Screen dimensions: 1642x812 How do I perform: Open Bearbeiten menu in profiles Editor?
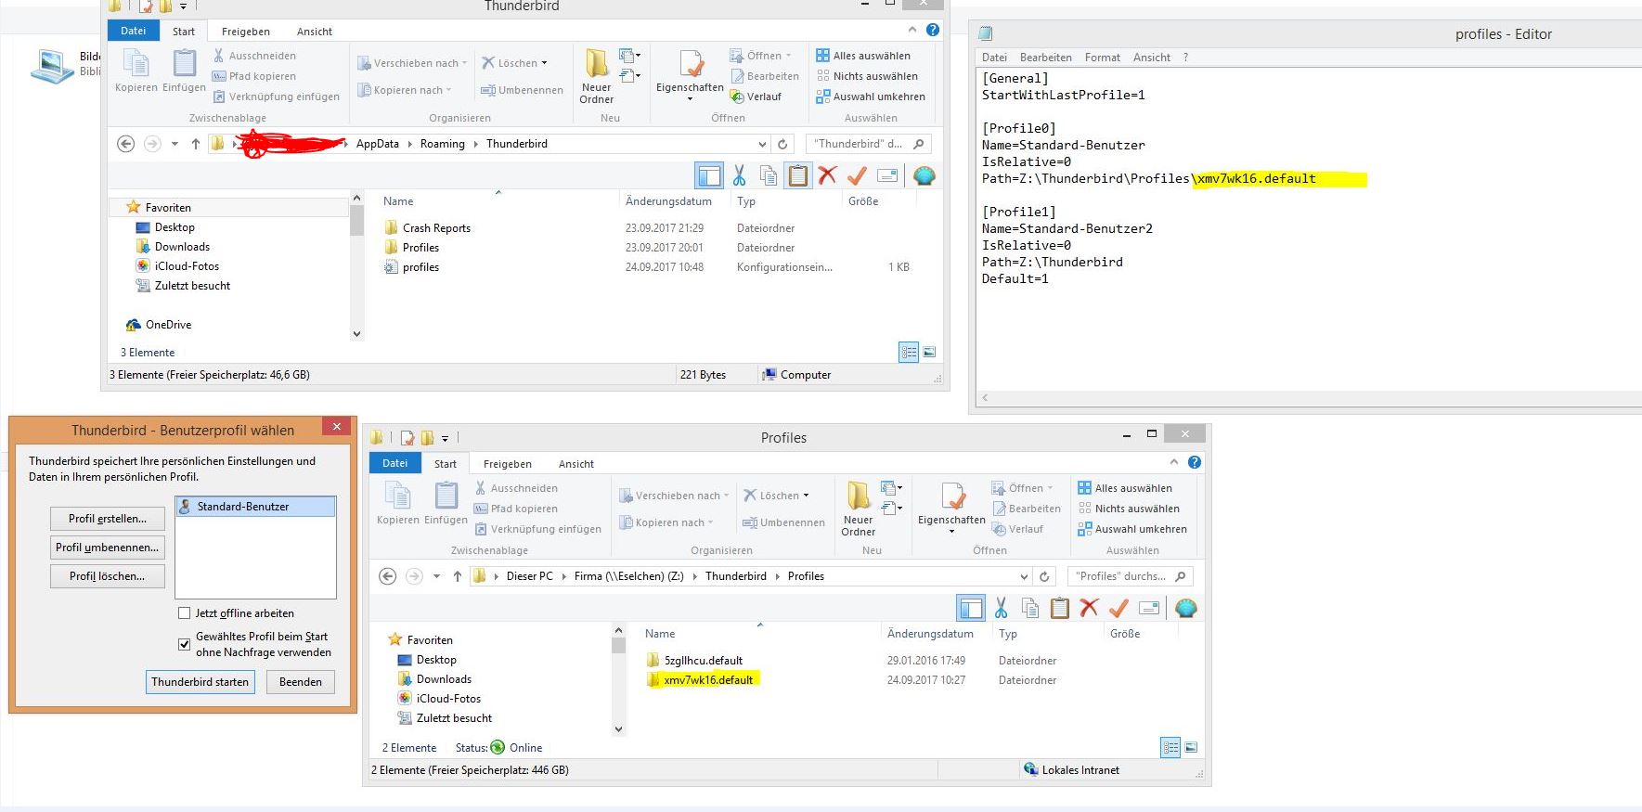tap(1045, 58)
